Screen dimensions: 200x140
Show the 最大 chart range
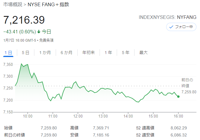(143, 53)
